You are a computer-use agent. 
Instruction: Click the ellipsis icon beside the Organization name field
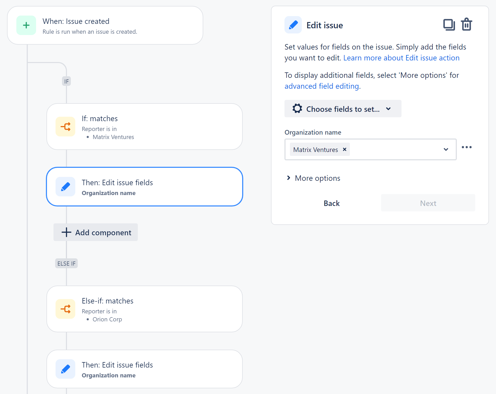(466, 147)
